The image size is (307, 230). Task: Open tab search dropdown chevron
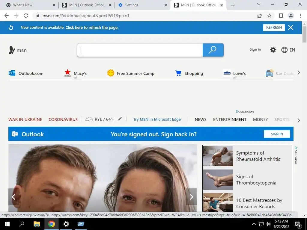point(259,4)
